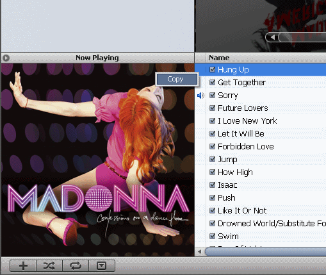This screenshot has height=275, width=326.
Task: Uncheck the Sorry track checkbox
Action: [212, 95]
